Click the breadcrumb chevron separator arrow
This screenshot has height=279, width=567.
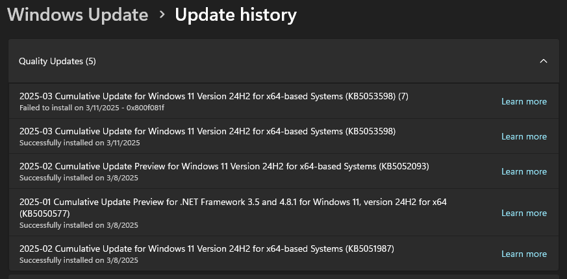[x=162, y=15]
